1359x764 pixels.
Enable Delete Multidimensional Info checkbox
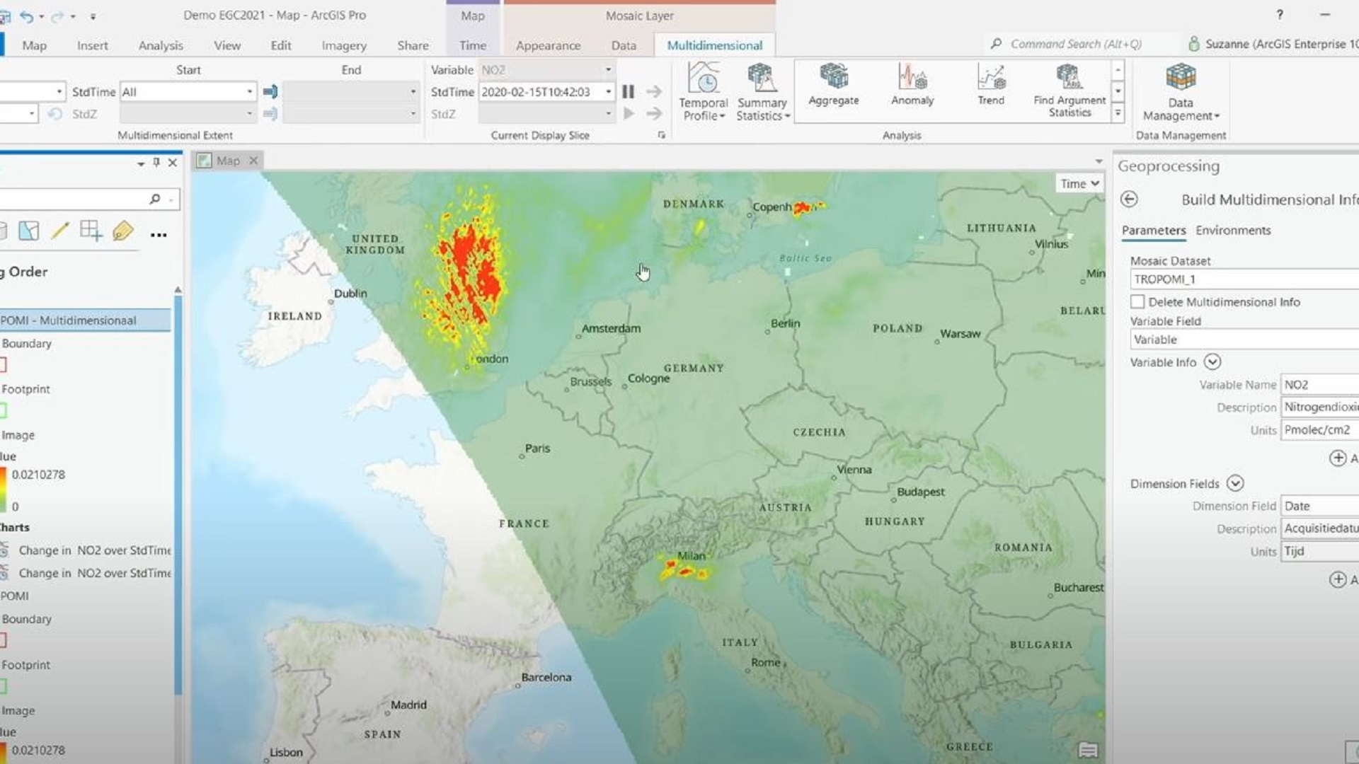1137,302
